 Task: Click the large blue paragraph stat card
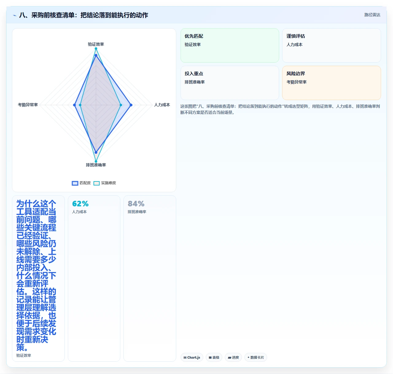38,279
